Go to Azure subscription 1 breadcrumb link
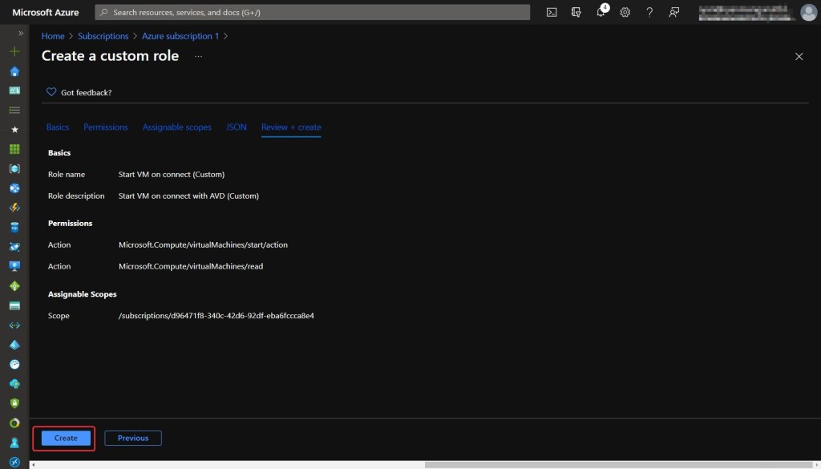This screenshot has height=469, width=821. [x=180, y=36]
